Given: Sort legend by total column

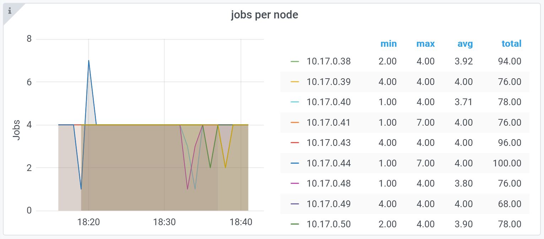Looking at the screenshot, I should click(511, 44).
